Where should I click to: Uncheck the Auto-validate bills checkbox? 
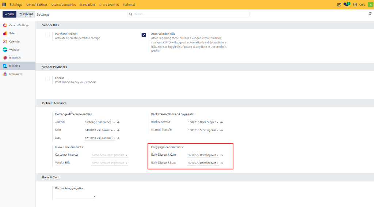(x=144, y=35)
